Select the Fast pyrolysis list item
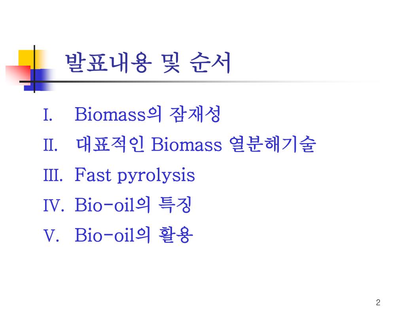405x312 pixels. pos(134,175)
